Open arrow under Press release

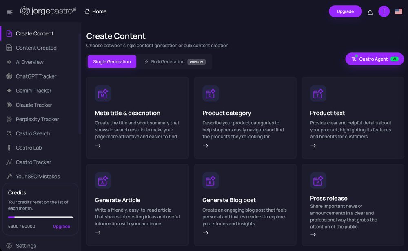tap(313, 234)
